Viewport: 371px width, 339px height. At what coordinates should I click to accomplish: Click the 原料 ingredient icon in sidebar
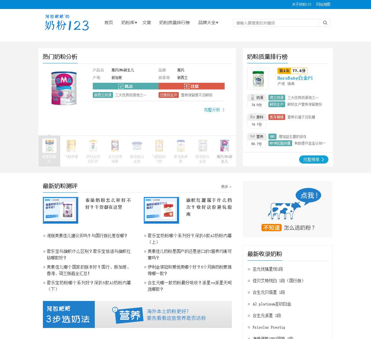click(x=252, y=117)
